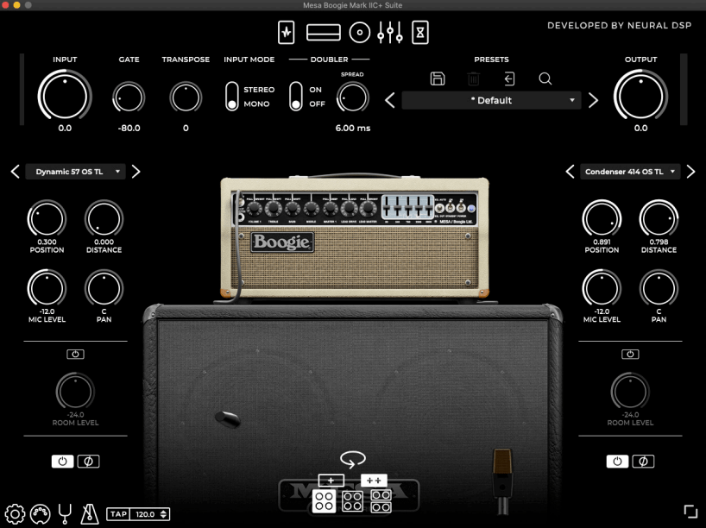This screenshot has width=706, height=528.
Task: Click the condenser microphone on cabinet
Action: 502,481
